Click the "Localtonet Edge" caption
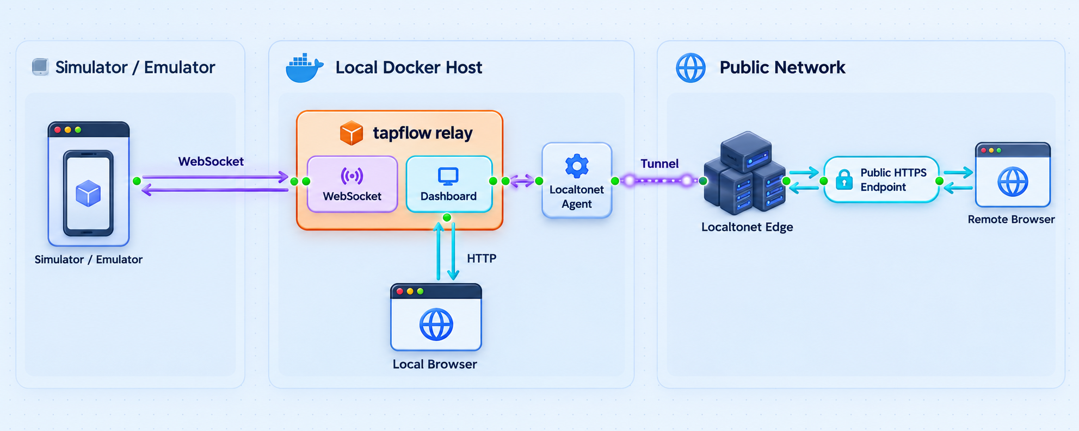1079x431 pixels. [x=747, y=227]
